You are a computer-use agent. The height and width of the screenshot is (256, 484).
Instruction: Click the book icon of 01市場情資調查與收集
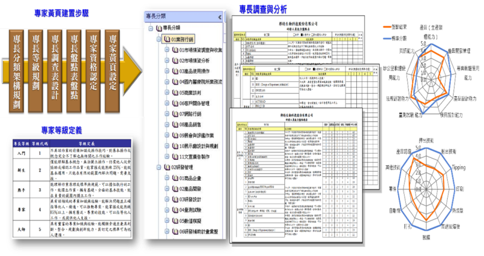(x=175, y=50)
